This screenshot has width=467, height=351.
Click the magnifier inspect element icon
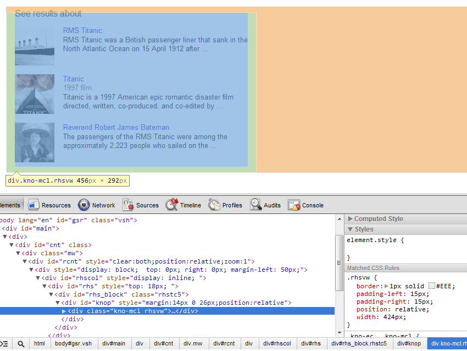pos(21,344)
